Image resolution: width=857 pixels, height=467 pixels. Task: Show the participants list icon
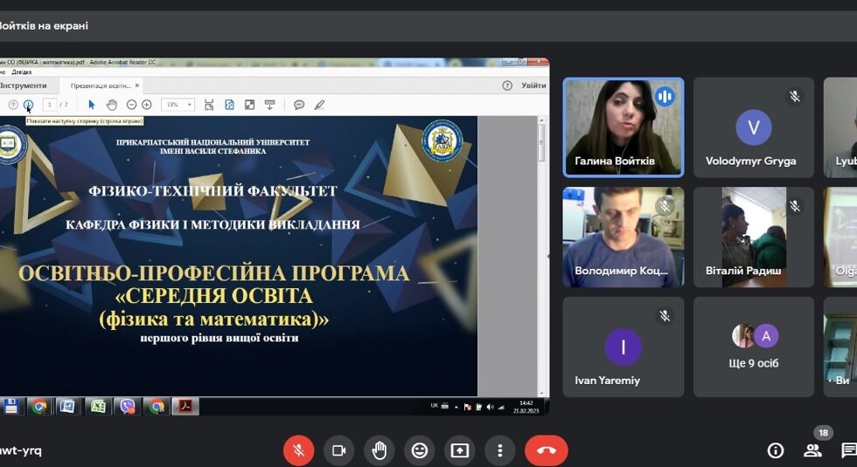point(812,450)
